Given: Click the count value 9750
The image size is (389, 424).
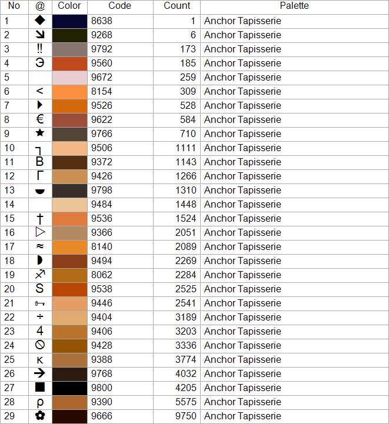Looking at the screenshot, I should pos(185,416).
